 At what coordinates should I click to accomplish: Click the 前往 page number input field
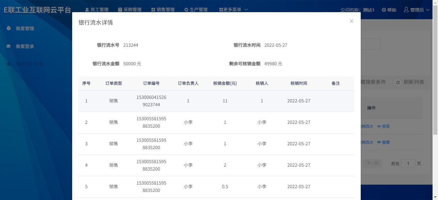tap(408, 164)
